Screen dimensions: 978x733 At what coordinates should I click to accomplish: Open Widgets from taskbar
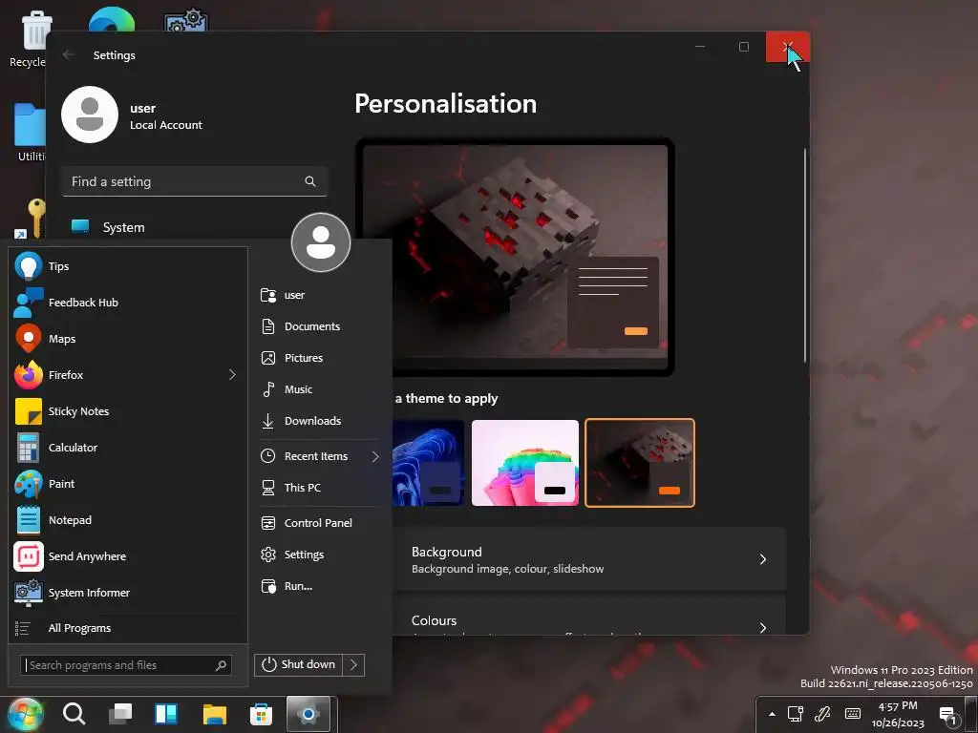tap(166, 714)
